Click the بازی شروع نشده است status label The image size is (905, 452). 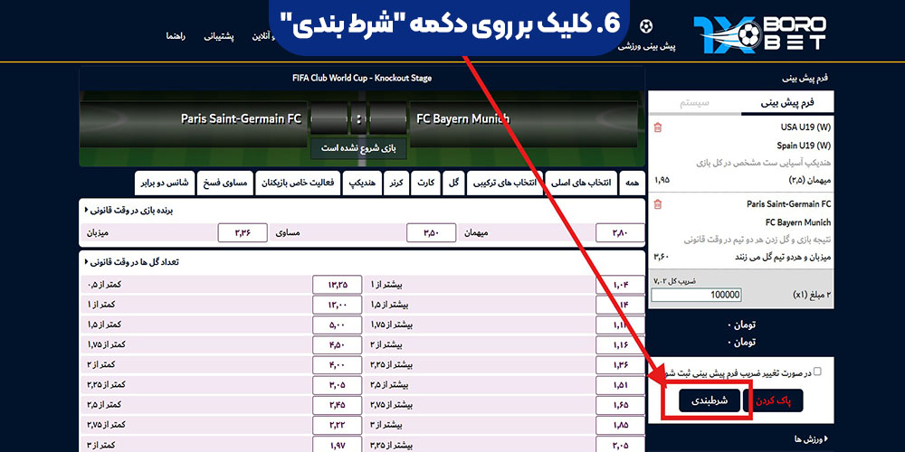[x=358, y=148]
